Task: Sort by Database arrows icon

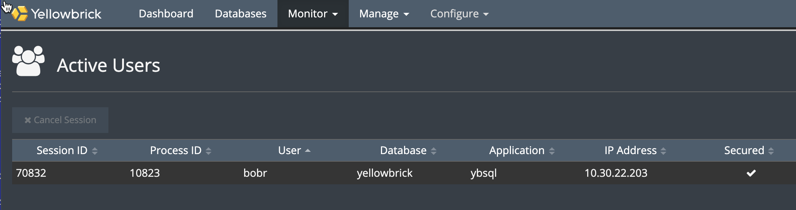Action: click(434, 151)
